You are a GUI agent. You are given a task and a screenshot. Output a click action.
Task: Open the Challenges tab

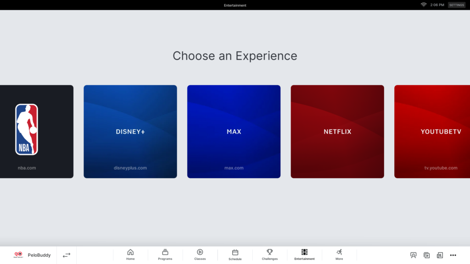[x=270, y=255]
